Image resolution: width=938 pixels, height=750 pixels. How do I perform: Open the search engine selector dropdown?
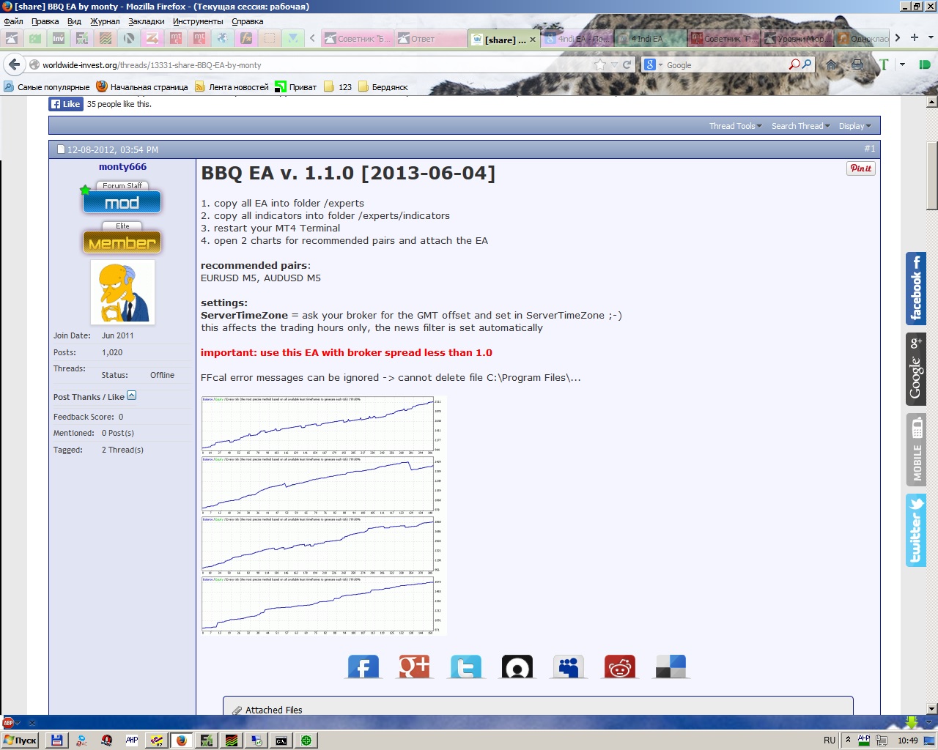(x=652, y=64)
